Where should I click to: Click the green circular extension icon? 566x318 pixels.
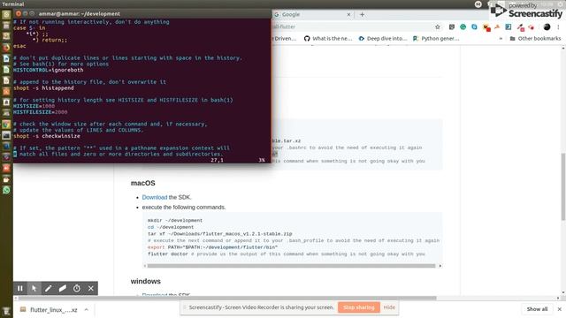[x=463, y=27]
